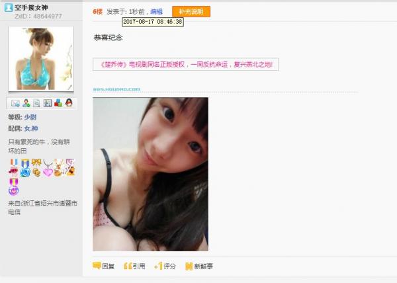Quote this post with 引用
Image resolution: width=397 pixels, height=283 pixels.
[134, 266]
